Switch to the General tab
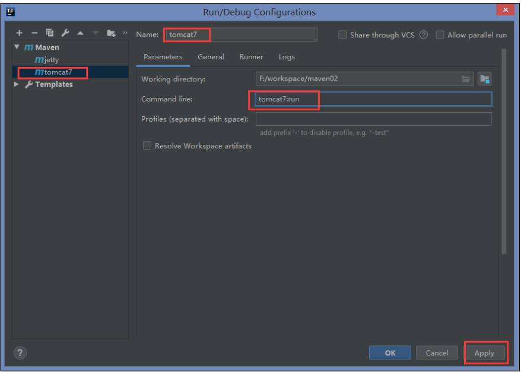 click(x=211, y=57)
